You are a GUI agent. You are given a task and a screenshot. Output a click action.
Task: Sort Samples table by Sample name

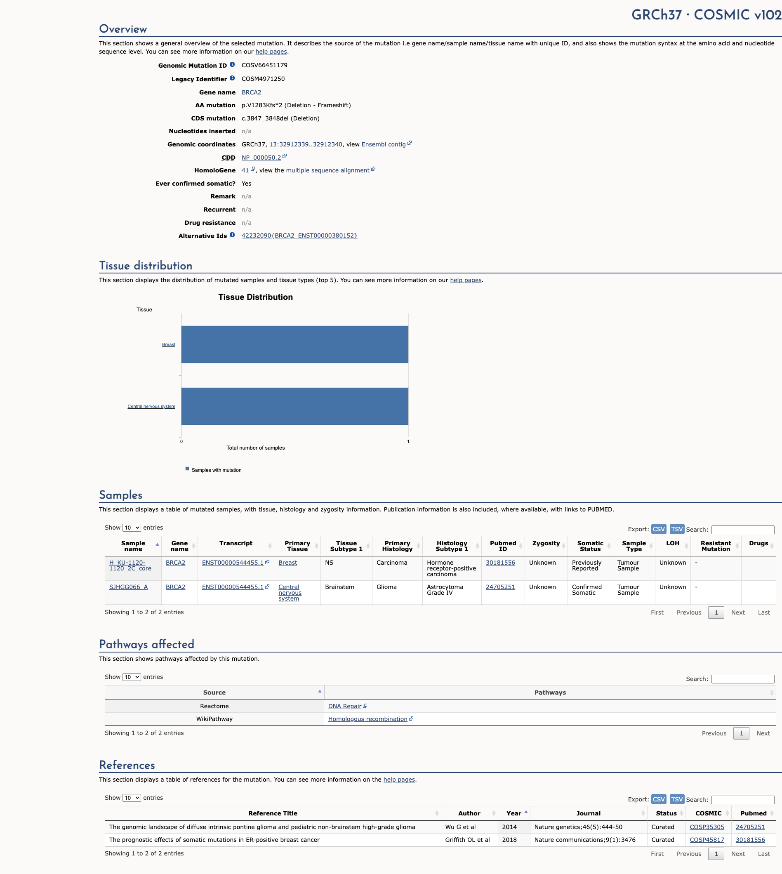(133, 546)
